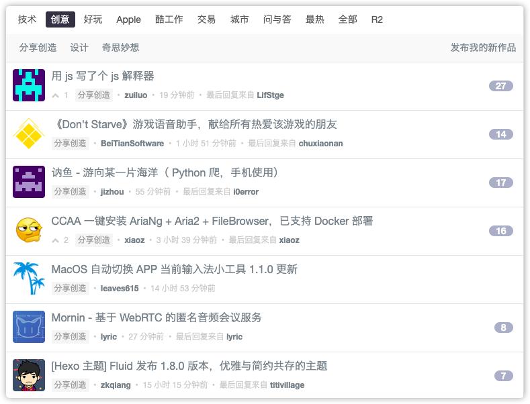Viewport: 530px width, 404px height.
Task: Switch to 好玩 tab
Action: 93,19
